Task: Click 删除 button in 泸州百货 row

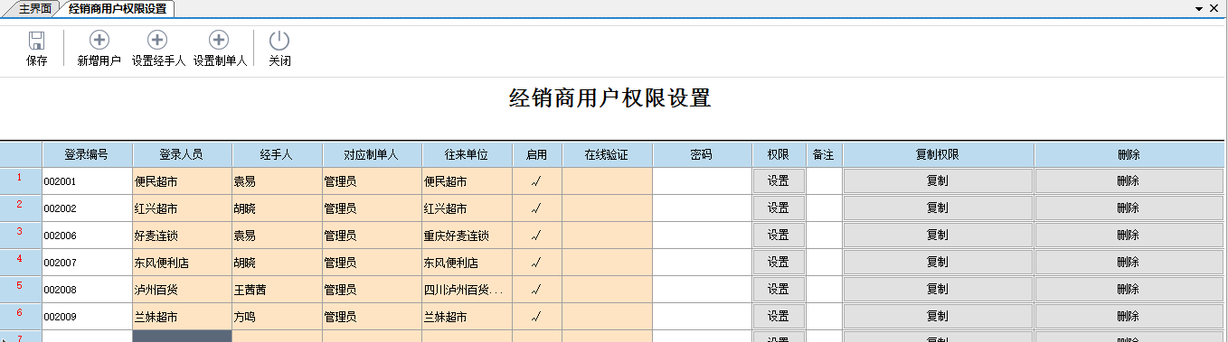Action: [1129, 290]
